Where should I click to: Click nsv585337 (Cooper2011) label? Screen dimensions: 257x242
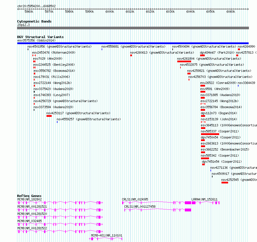pos(220,131)
